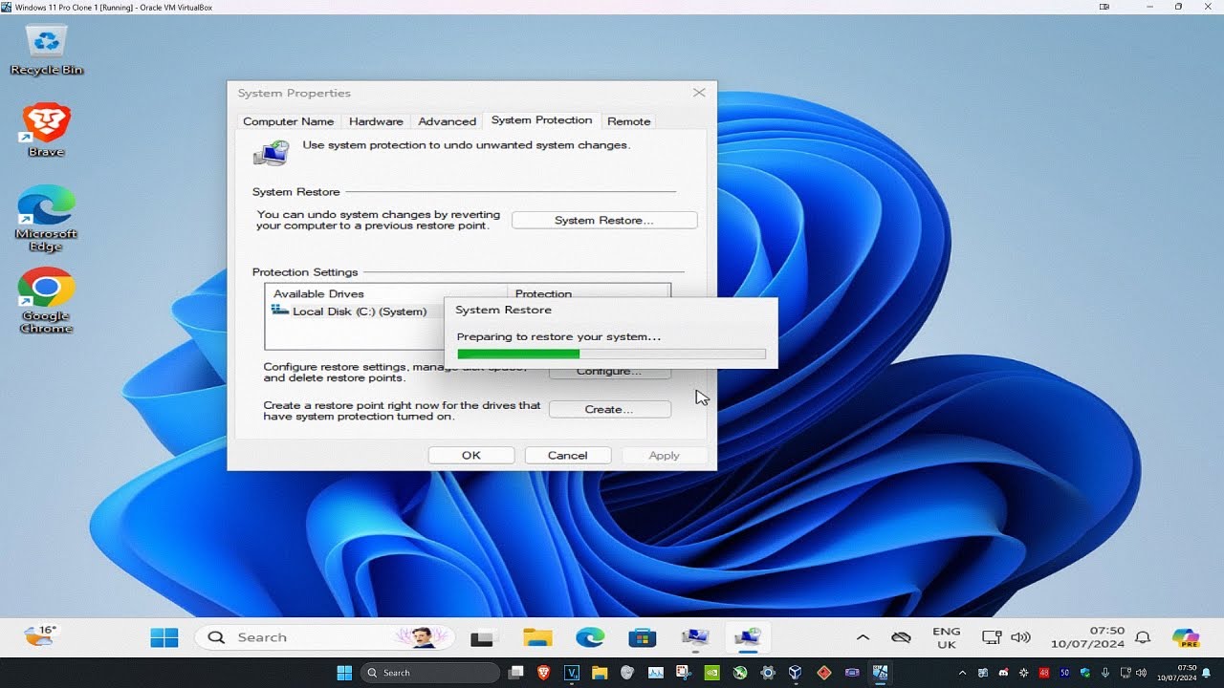Switch to the Computer Name tab

tap(288, 121)
